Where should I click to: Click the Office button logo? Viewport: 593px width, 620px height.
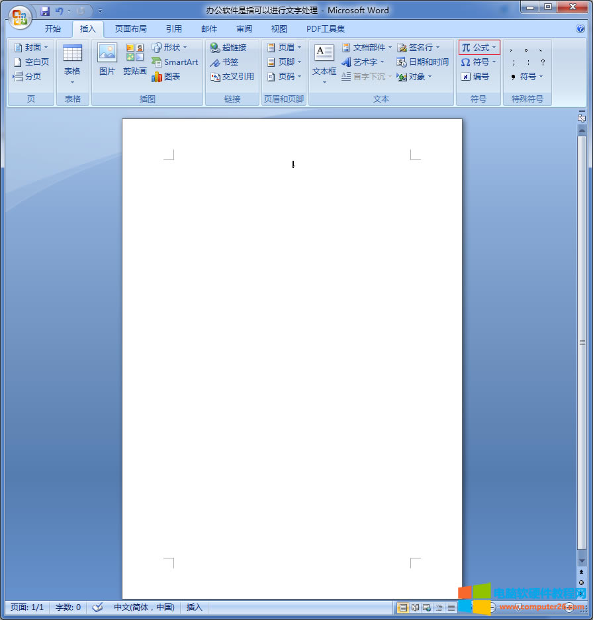tap(20, 17)
